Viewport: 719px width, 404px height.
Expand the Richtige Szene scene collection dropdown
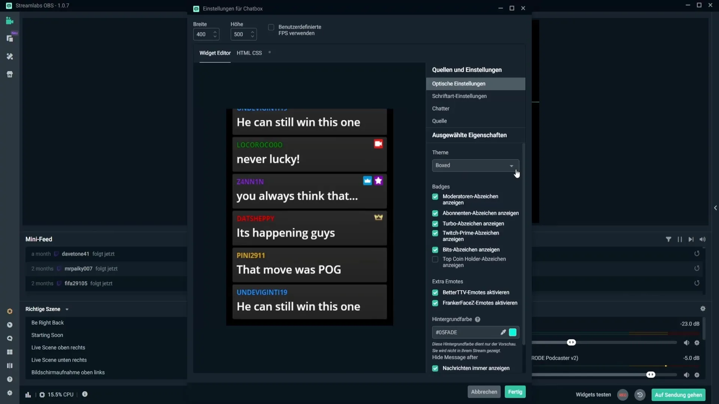(67, 309)
